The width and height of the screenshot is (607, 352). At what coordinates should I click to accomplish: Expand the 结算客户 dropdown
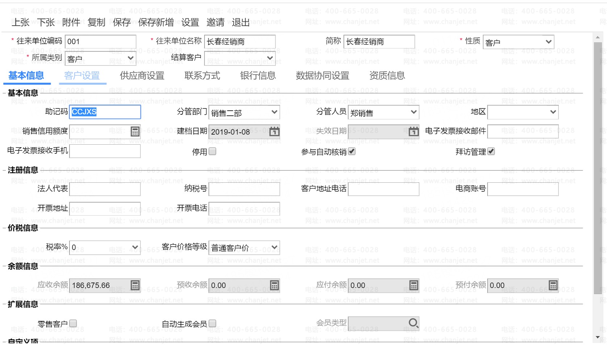(240, 58)
